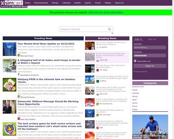The width and height of the screenshot is (174, 139).
Task: Click the Democrats Midterm article thumbnail
Action: click(10, 107)
